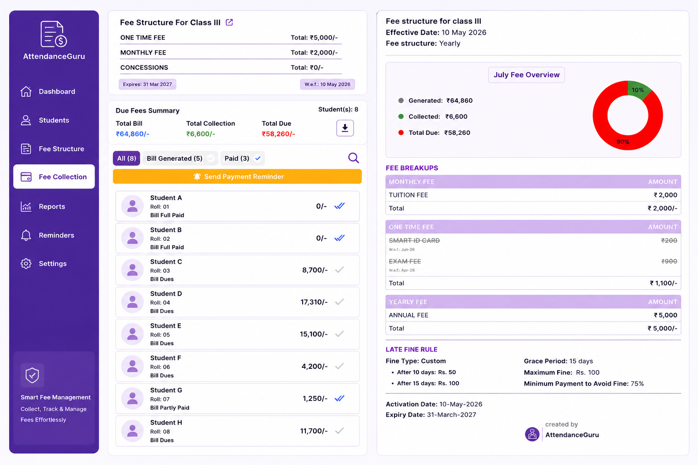698x465 pixels.
Task: Expand CONCESSIONS row
Action: [x=231, y=68]
